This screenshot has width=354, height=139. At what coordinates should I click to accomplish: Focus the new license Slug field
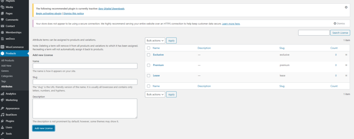coord(85,82)
